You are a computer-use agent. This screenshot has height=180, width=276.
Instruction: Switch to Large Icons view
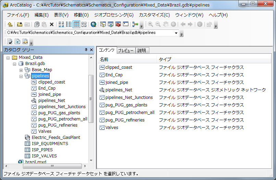coord(61,24)
